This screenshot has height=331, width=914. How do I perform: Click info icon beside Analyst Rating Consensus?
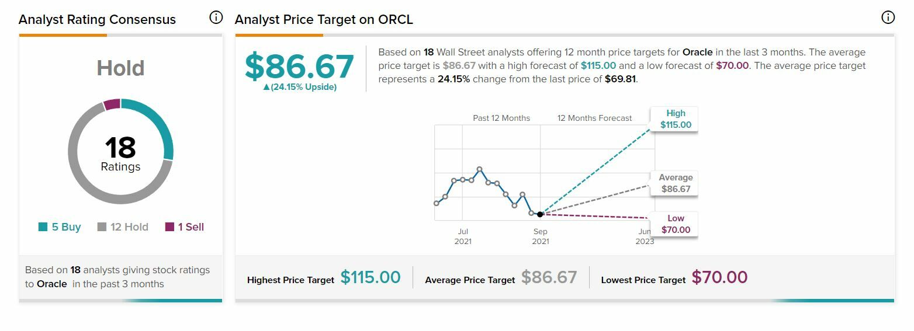[x=216, y=18]
